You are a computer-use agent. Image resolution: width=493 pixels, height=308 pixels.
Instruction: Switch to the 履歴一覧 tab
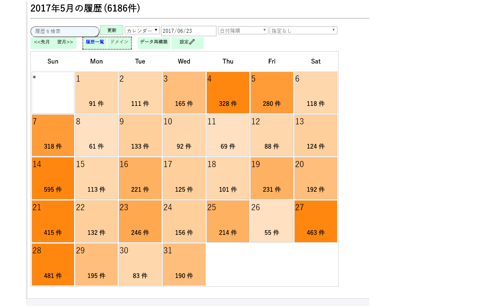(x=95, y=42)
